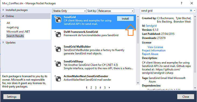The image size is (197, 102).
Task: Click the package list scroll up arrow
Action: [x=138, y=17]
